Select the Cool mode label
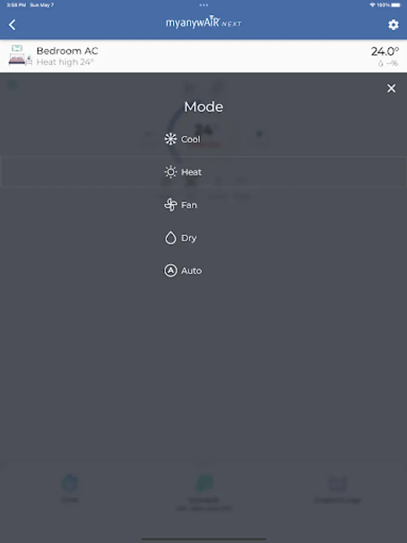Screen dimensions: 407x543 [x=191, y=139]
